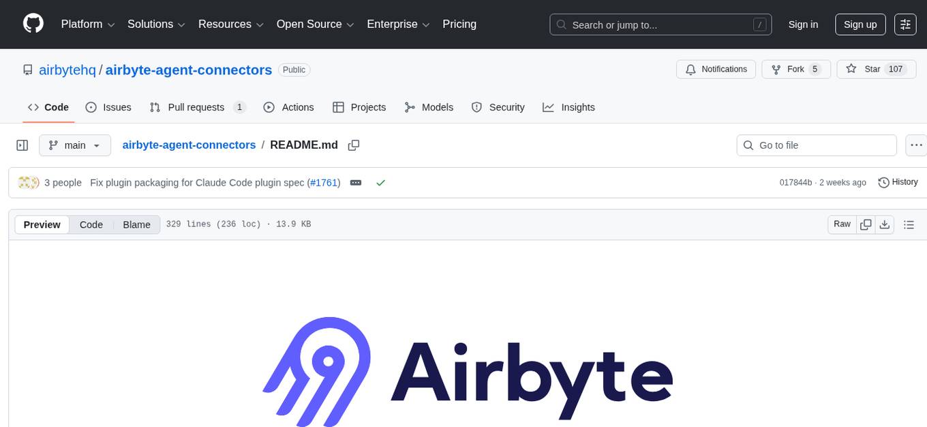Open pull request #1761
927x427 pixels.
coord(324,183)
